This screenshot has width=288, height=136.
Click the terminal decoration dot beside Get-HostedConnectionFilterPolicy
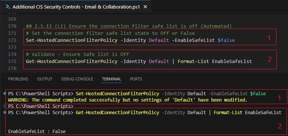click(x=5, y=112)
